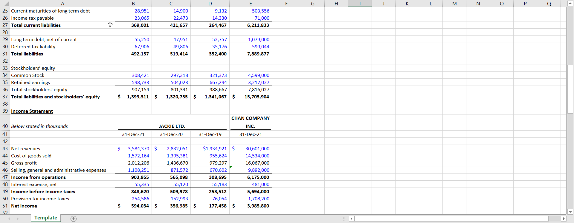This screenshot has height=223, width=574.
Task: Click the 'Deferred tax liability' label cell
Action: (62, 47)
